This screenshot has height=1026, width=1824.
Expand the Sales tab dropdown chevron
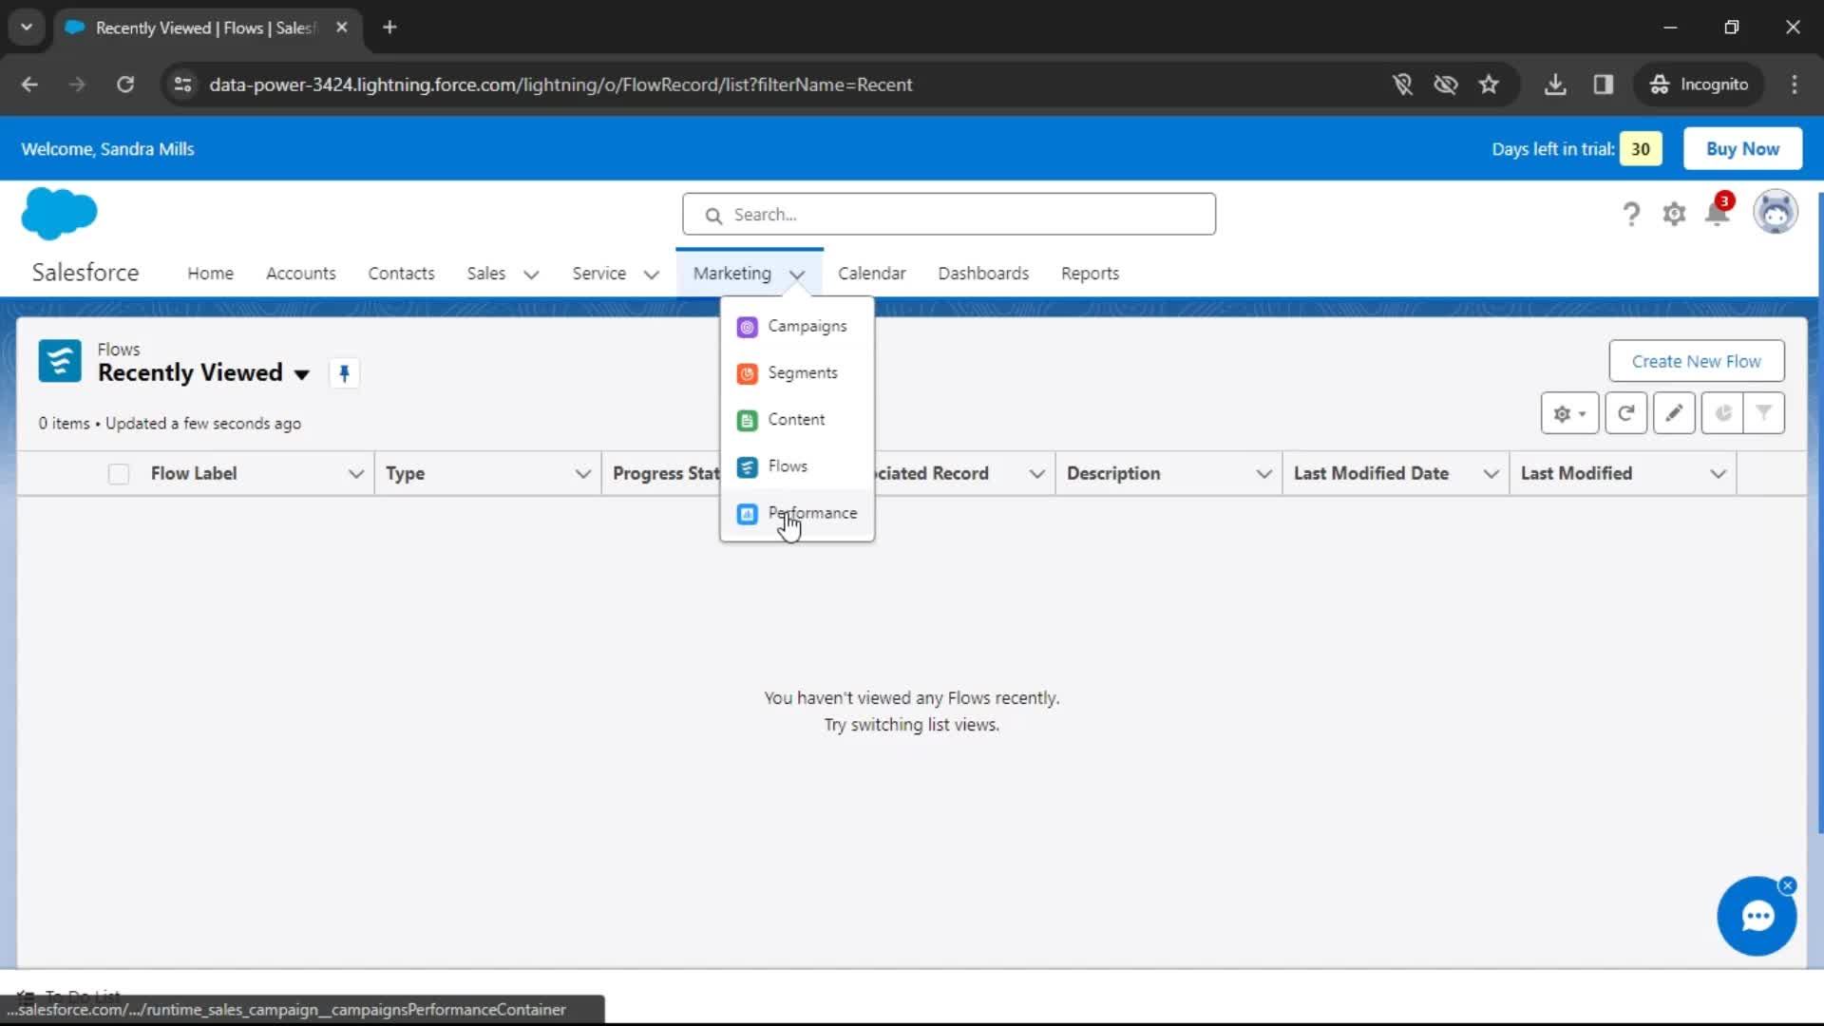(x=531, y=275)
